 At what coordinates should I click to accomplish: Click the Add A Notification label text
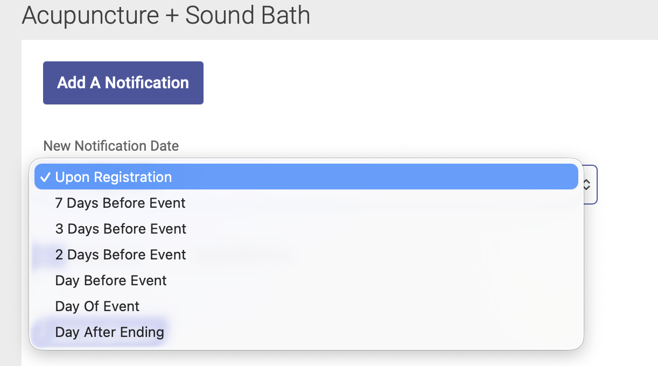pyautogui.click(x=123, y=82)
